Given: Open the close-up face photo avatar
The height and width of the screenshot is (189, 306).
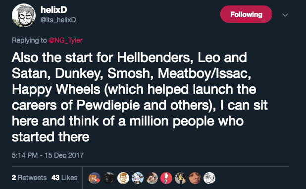Looking at the screenshot, I should [x=195, y=178].
